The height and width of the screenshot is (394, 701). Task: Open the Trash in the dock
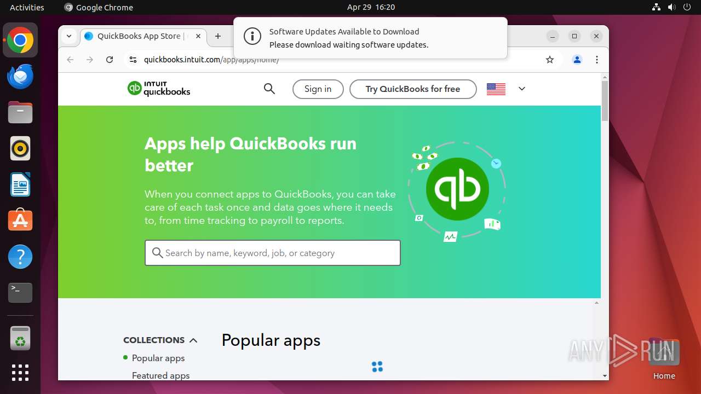click(20, 338)
